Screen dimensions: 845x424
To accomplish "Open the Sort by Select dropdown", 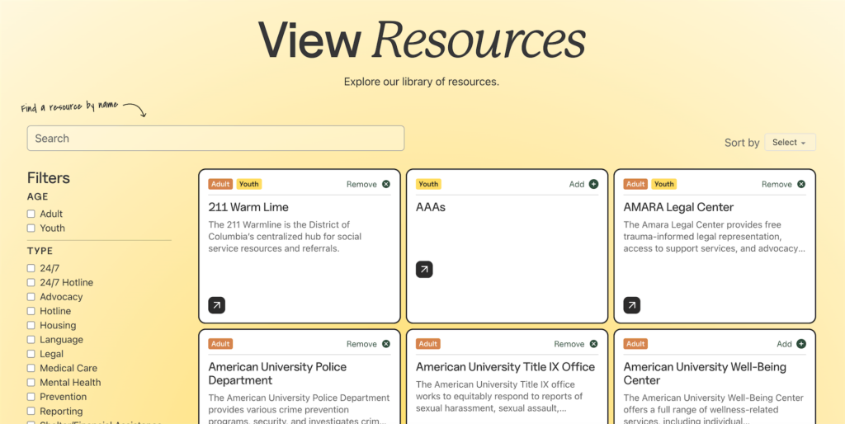I will pos(790,143).
